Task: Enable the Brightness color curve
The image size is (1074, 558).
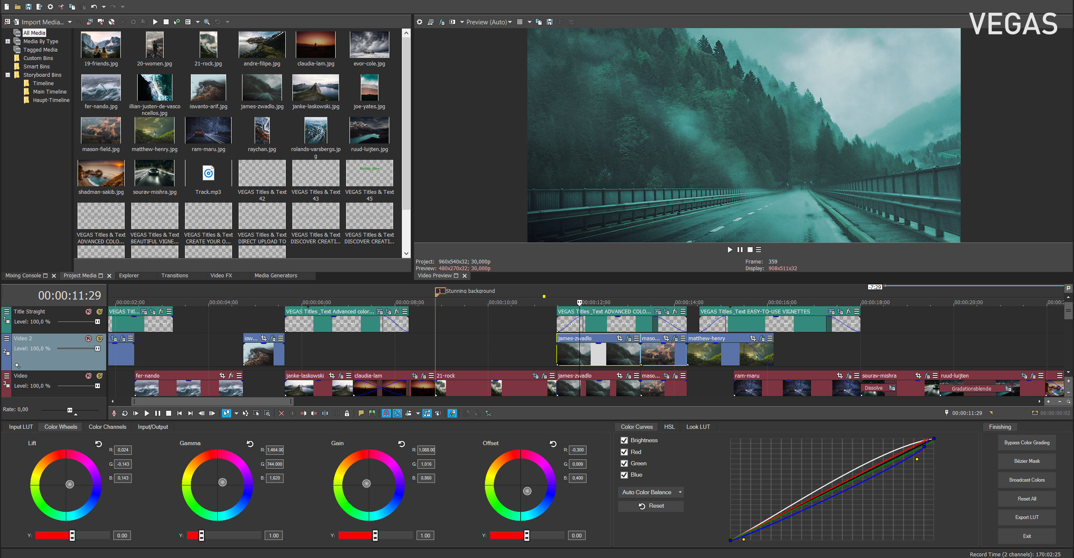Action: coord(623,441)
